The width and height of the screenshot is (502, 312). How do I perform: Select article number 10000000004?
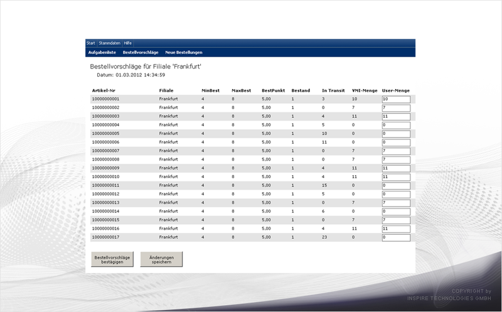pos(105,125)
